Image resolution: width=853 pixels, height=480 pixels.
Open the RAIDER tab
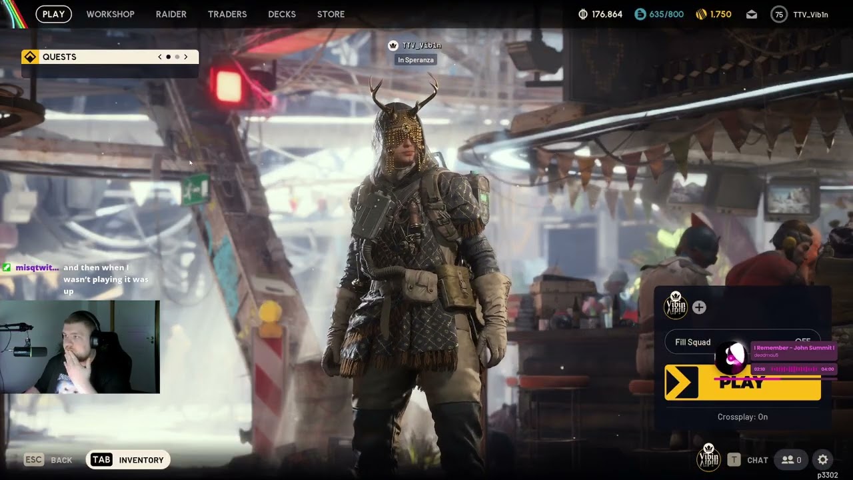point(171,14)
